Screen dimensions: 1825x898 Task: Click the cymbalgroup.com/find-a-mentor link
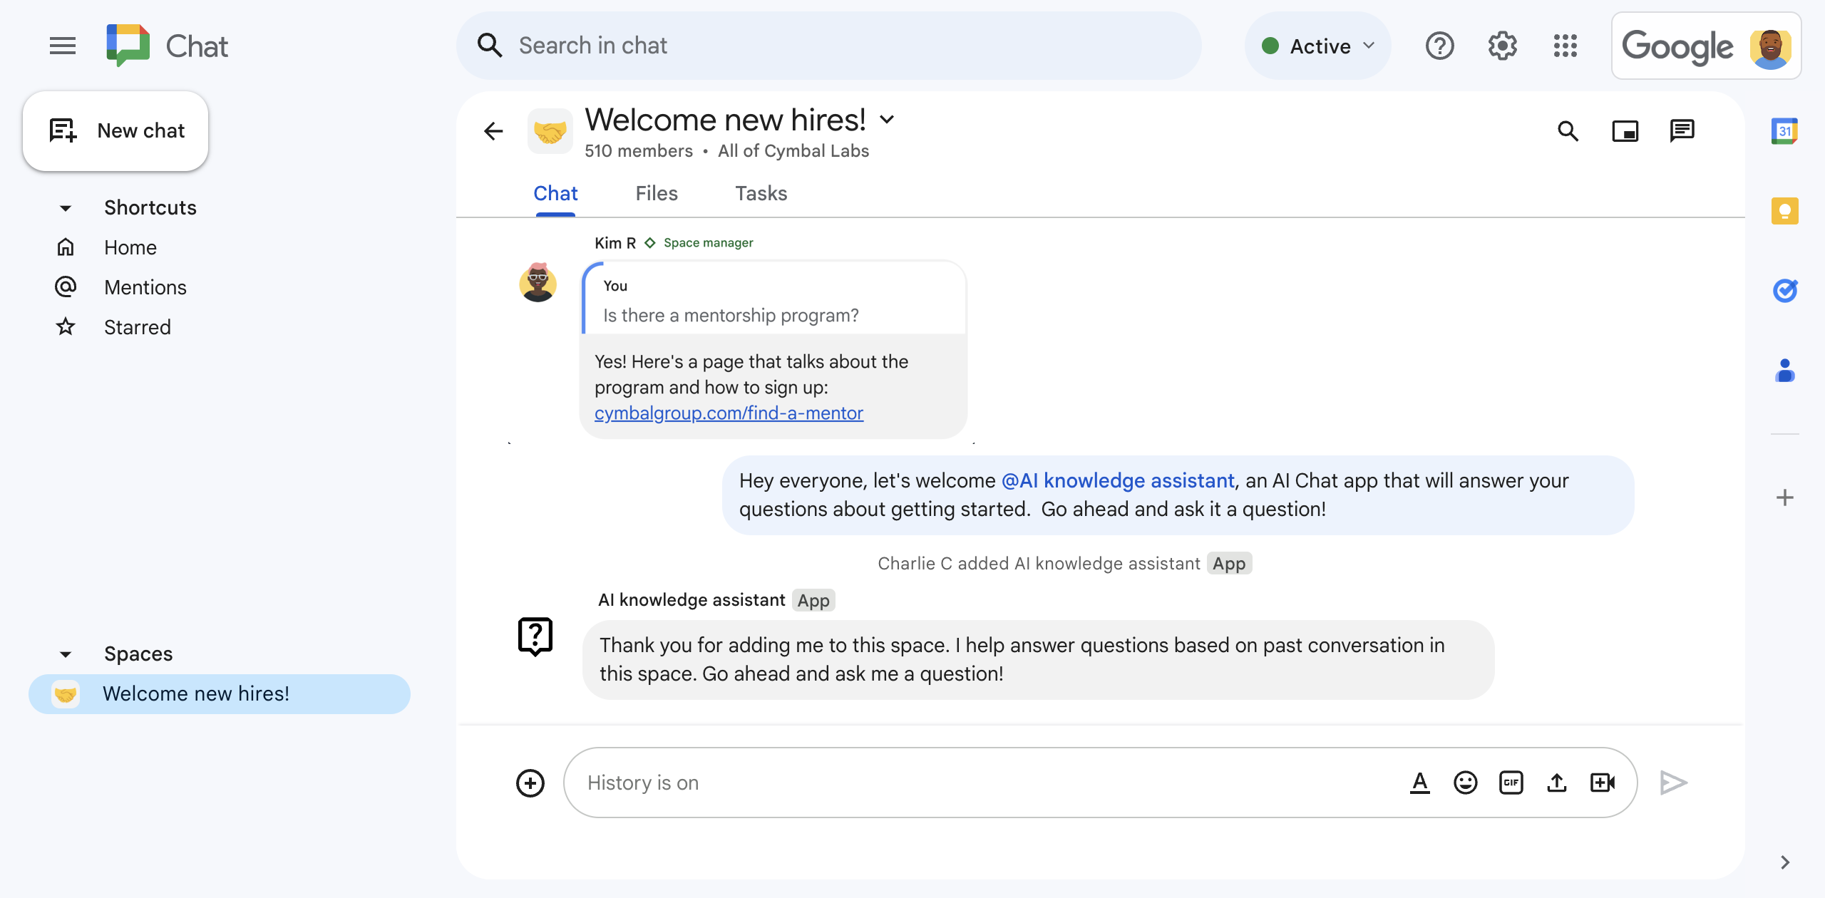coord(730,412)
